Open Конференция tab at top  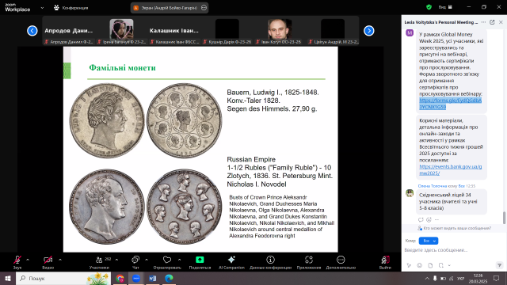pyautogui.click(x=71, y=8)
